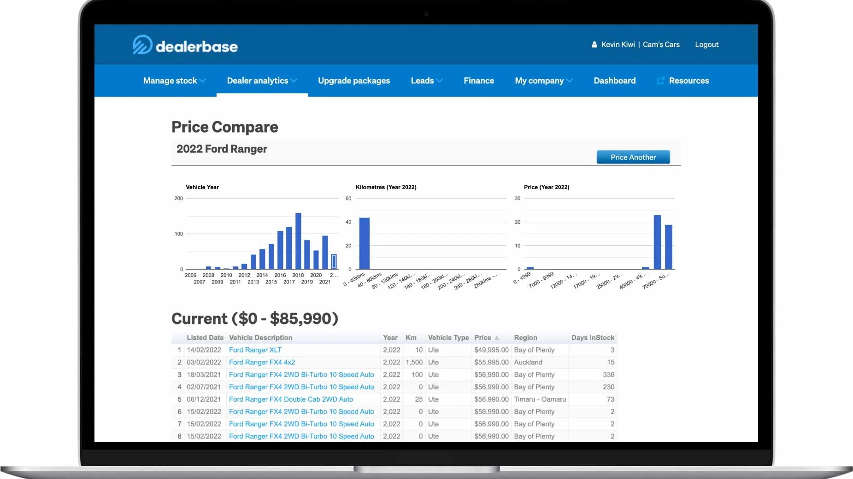Sort table by Days InStock header
This screenshot has height=479, width=853.
592,338
